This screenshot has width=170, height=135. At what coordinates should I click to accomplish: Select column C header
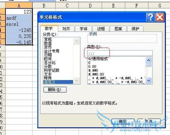pos(67,5)
